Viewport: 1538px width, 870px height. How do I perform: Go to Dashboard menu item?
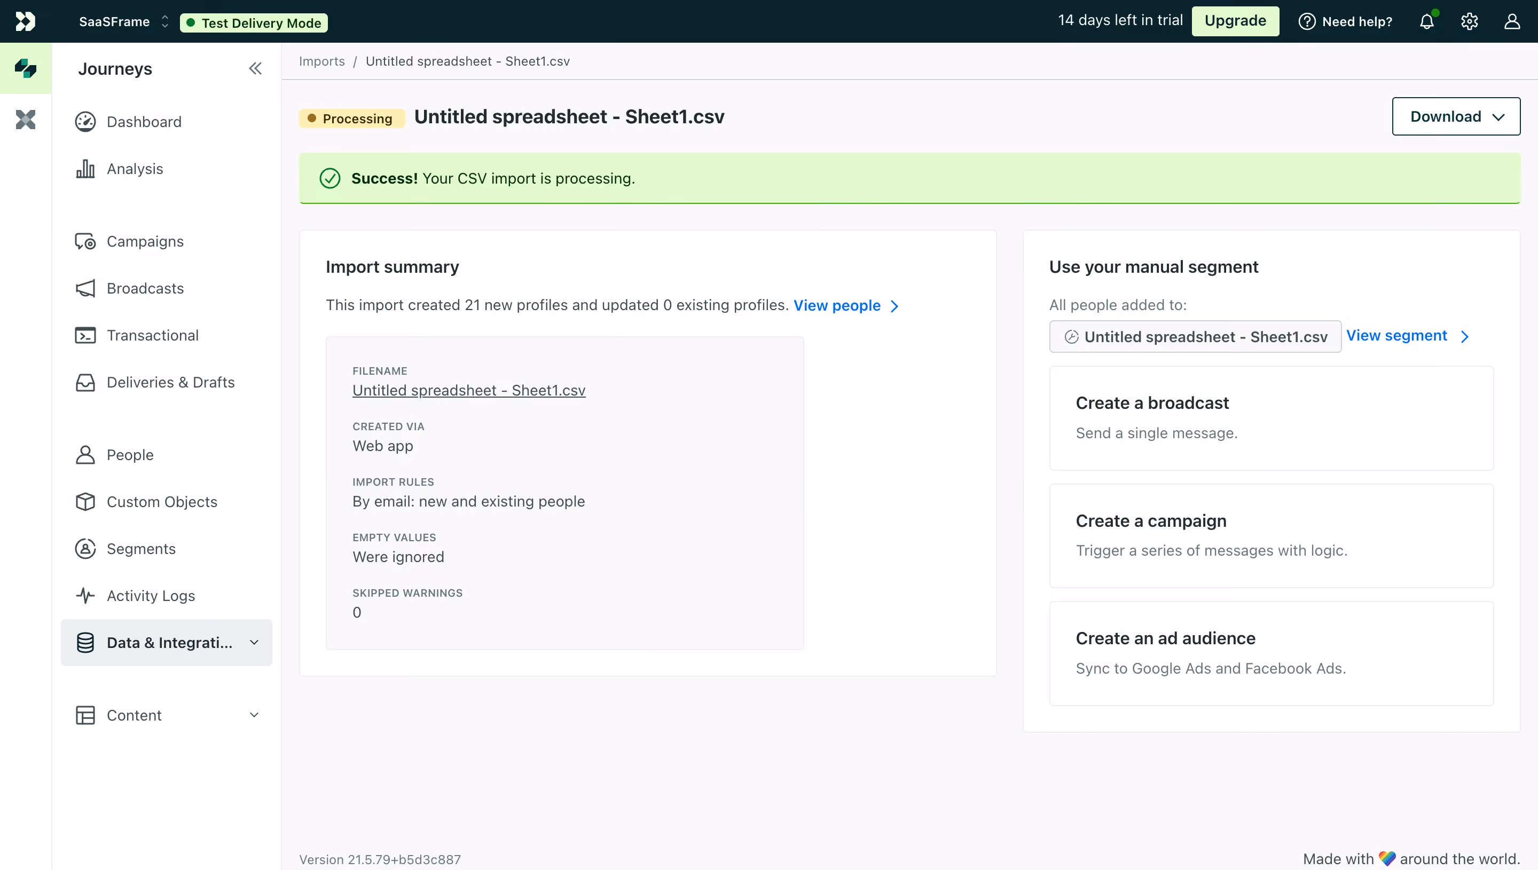[x=166, y=122]
